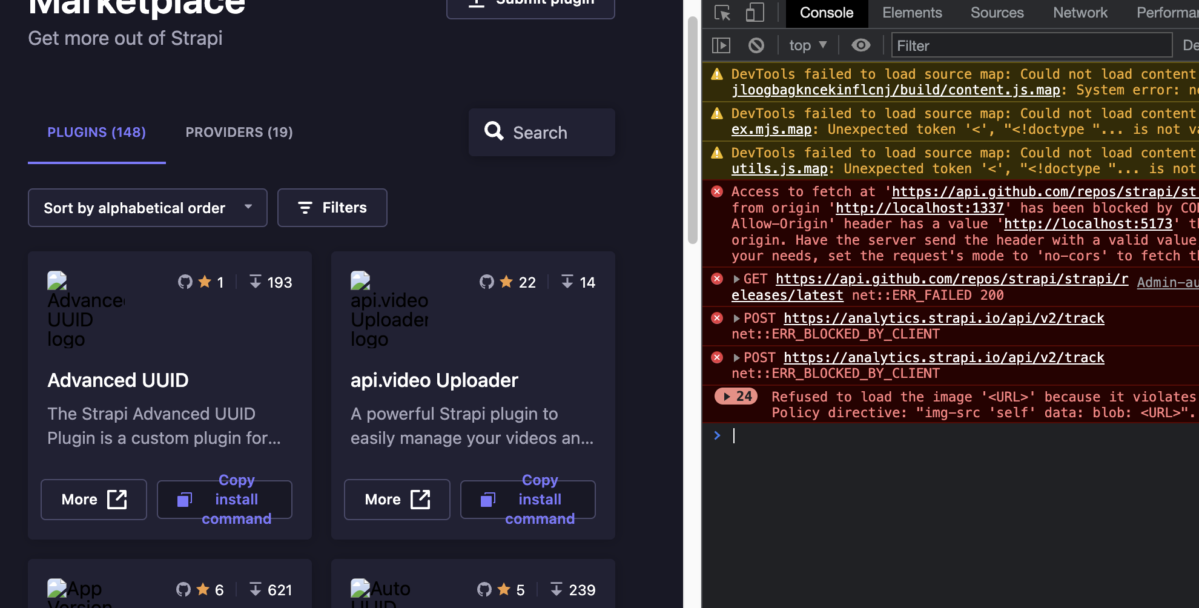Focus the marketplace Search field
This screenshot has width=1199, height=608.
coord(542,133)
